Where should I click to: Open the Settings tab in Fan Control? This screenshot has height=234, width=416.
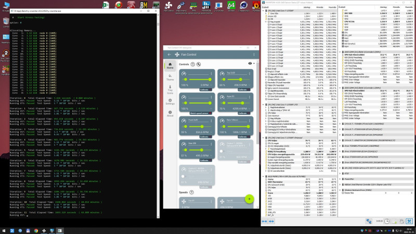click(x=170, y=101)
